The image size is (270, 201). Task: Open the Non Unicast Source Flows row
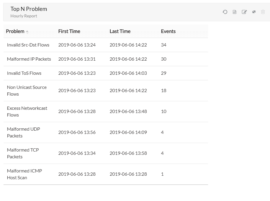pos(27,91)
